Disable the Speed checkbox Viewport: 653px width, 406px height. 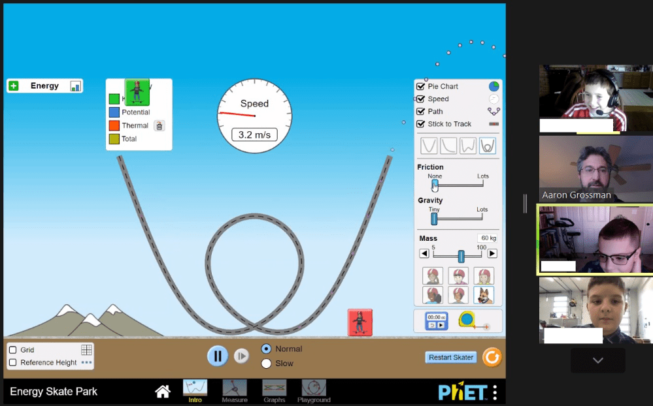click(421, 99)
